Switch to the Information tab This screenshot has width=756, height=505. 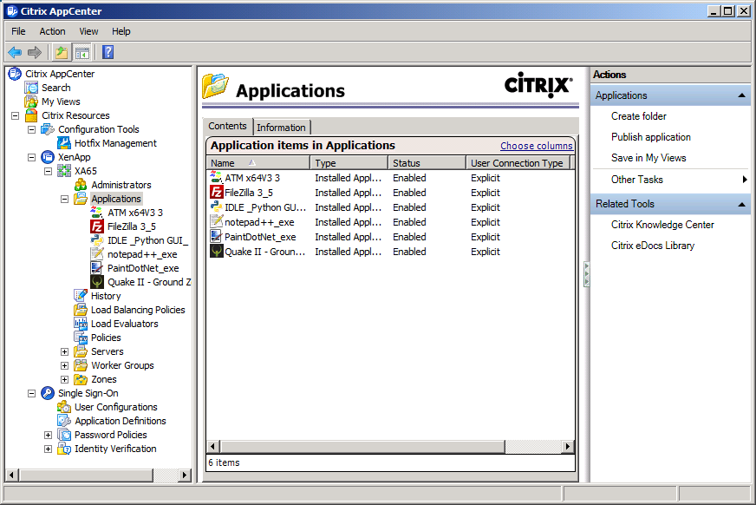tap(281, 128)
